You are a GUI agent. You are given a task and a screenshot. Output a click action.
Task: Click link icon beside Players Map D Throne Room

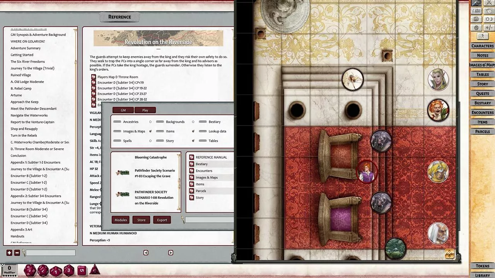point(93,77)
